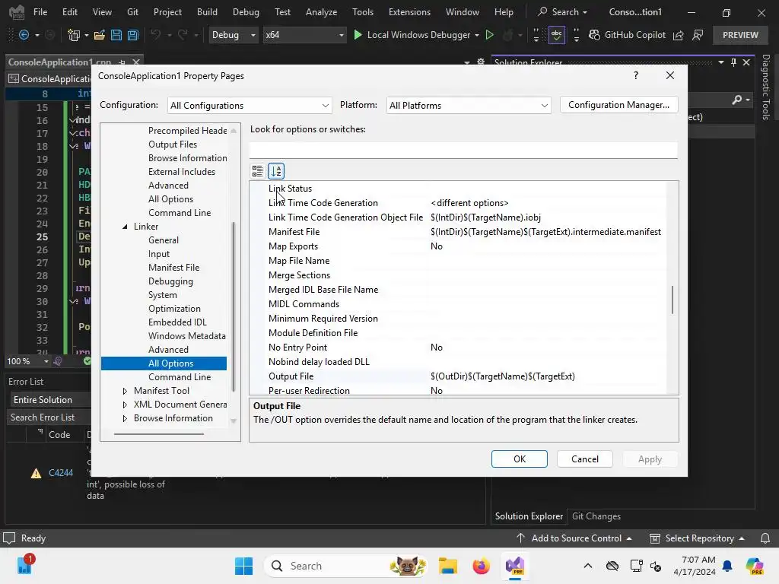Screen dimensions: 779x584
Task: Select Linker General tree item
Action: 163,240
